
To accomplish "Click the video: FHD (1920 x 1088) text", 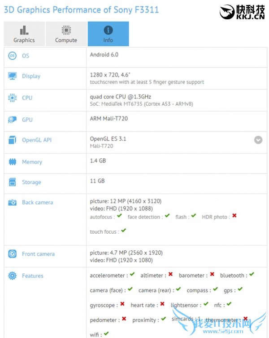I will [121, 209].
